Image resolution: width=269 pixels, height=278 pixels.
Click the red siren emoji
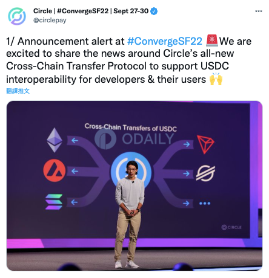pos(212,40)
